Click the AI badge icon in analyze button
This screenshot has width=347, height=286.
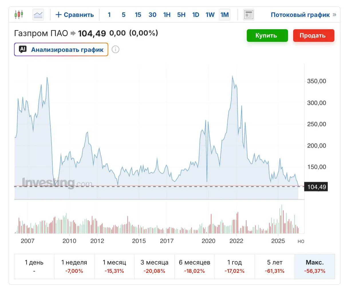click(23, 49)
